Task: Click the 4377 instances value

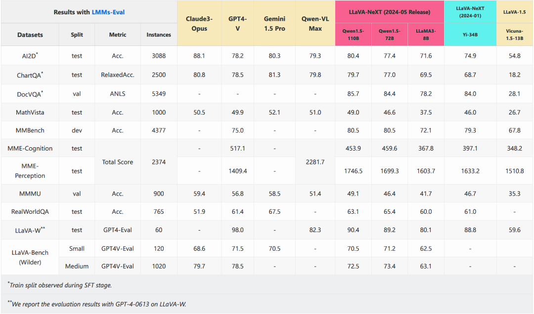Action: (159, 130)
